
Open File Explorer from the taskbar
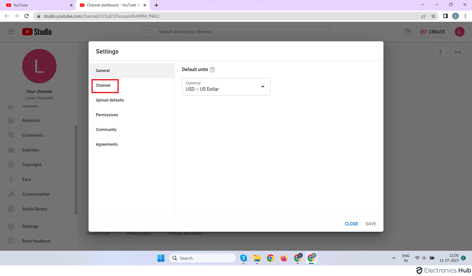click(x=257, y=258)
